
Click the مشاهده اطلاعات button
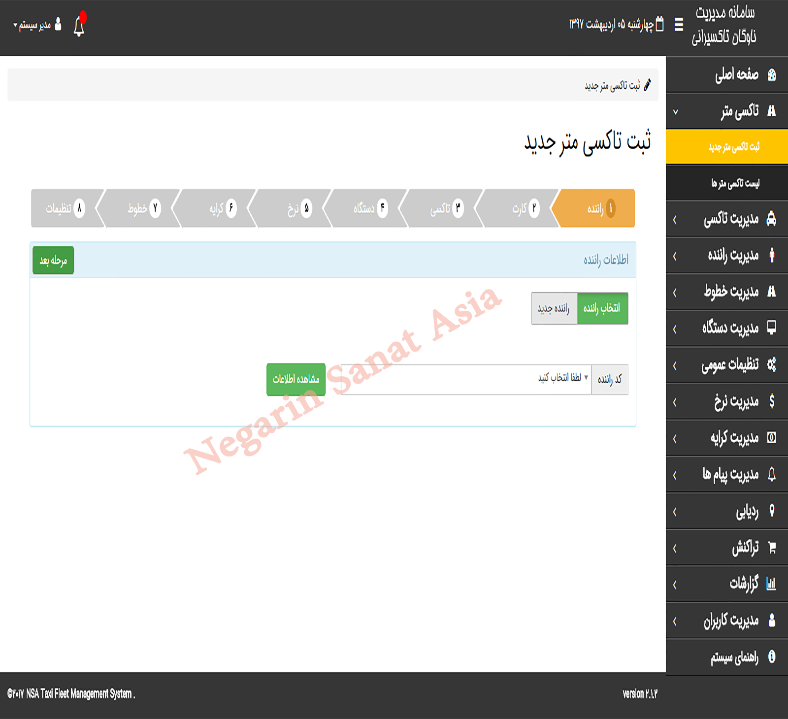click(x=296, y=379)
